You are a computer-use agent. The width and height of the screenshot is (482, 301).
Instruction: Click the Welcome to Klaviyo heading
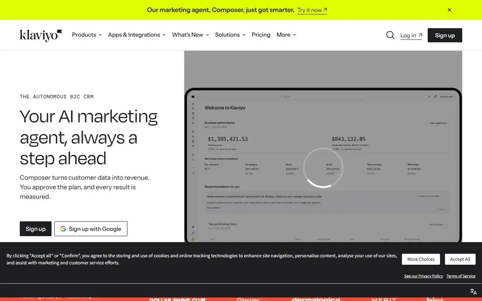[x=225, y=108]
